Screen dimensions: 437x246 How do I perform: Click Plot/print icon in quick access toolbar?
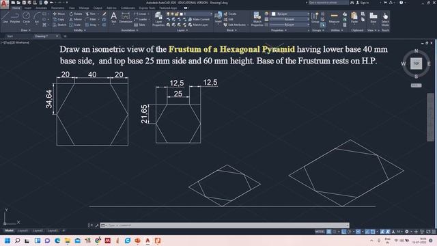(46, 3)
